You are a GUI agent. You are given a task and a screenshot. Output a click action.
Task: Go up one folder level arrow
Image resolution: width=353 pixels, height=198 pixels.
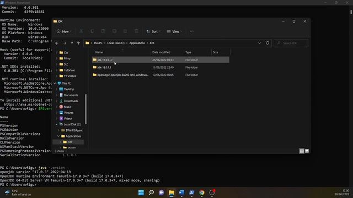(78, 43)
